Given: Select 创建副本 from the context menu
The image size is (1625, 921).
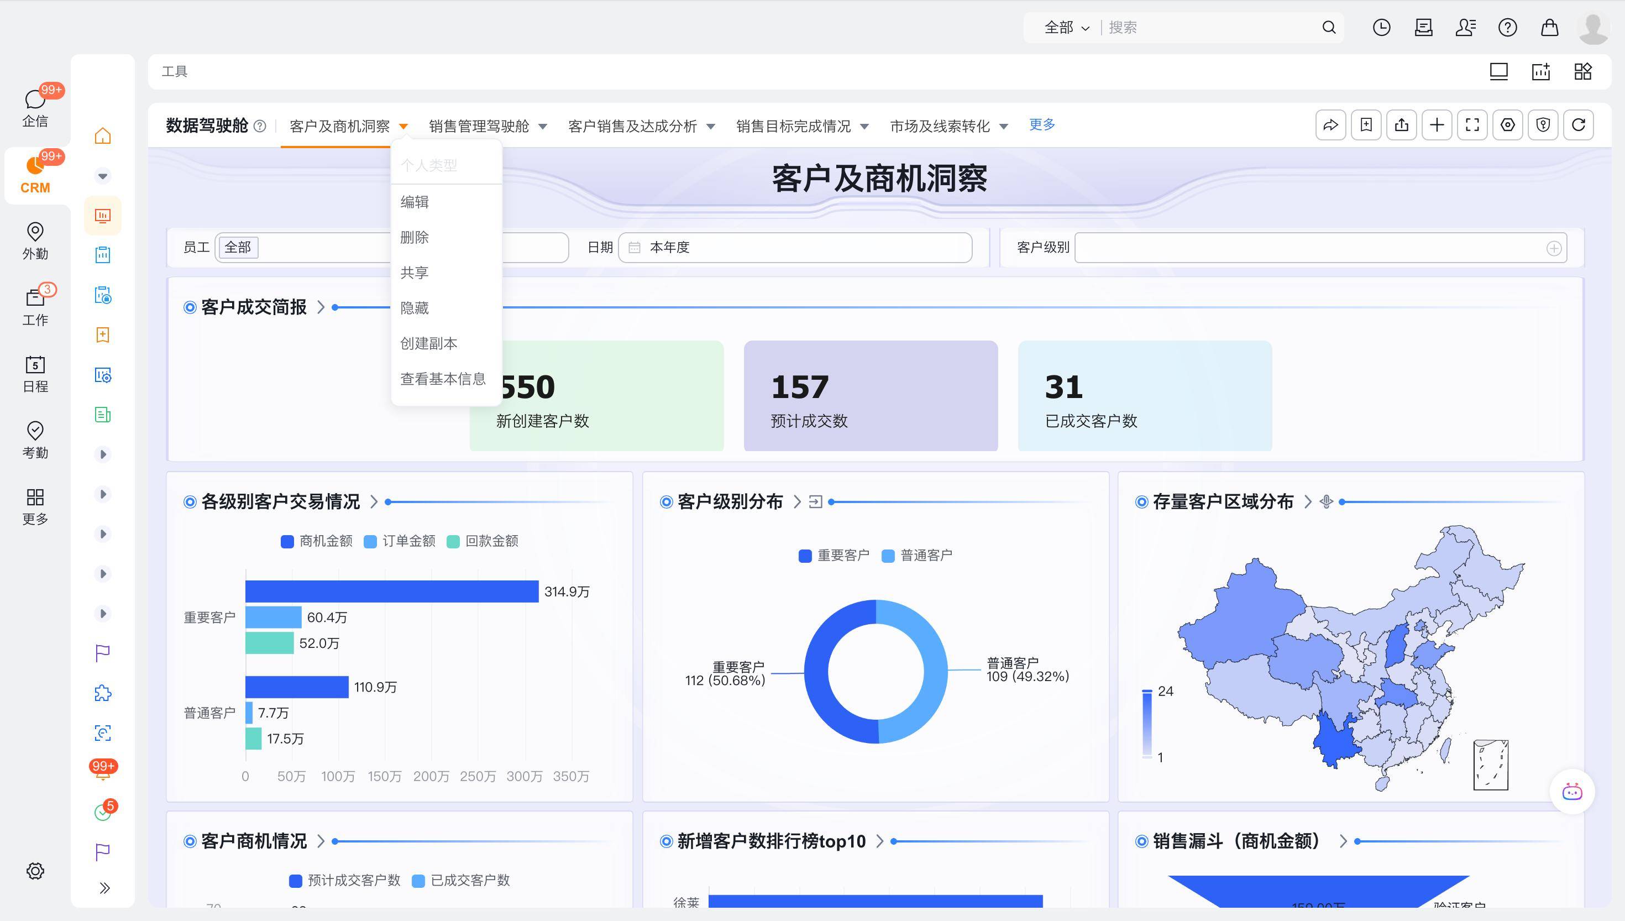Looking at the screenshot, I should pyautogui.click(x=429, y=343).
